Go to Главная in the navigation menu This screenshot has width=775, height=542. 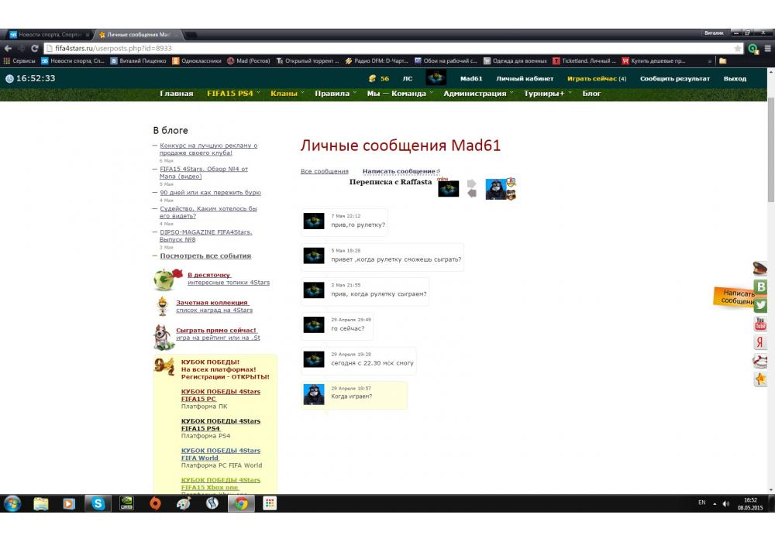coord(176,94)
